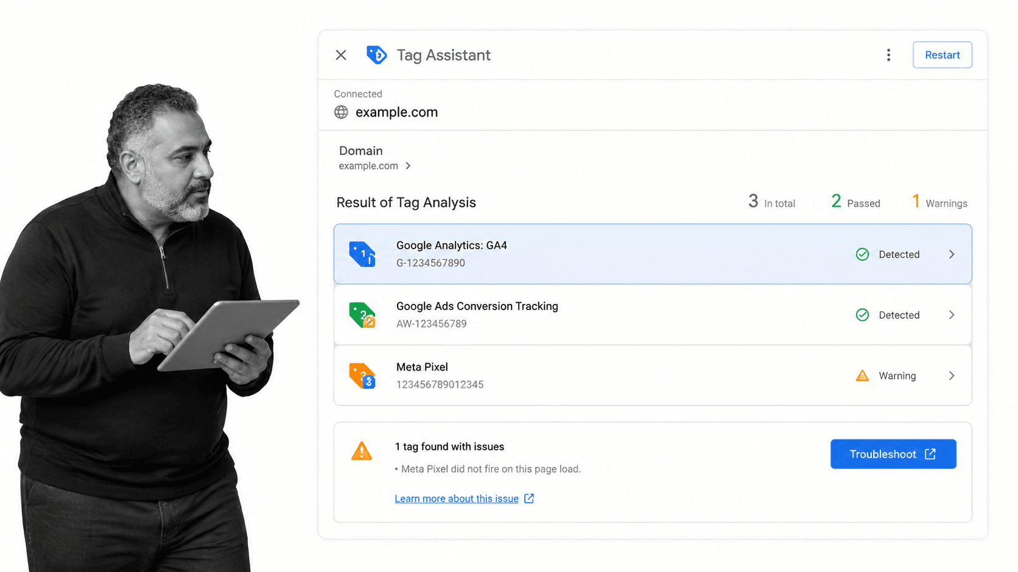Select the Meta Pixel title
The height and width of the screenshot is (572, 1018).
click(422, 367)
